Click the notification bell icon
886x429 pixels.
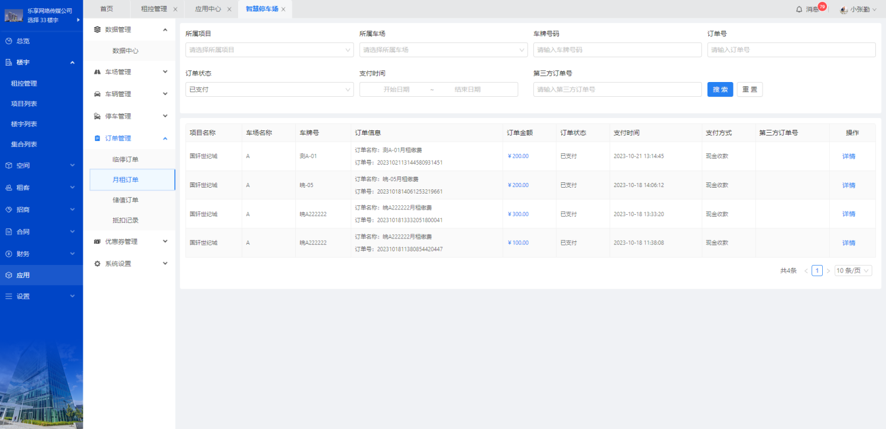pyautogui.click(x=799, y=9)
